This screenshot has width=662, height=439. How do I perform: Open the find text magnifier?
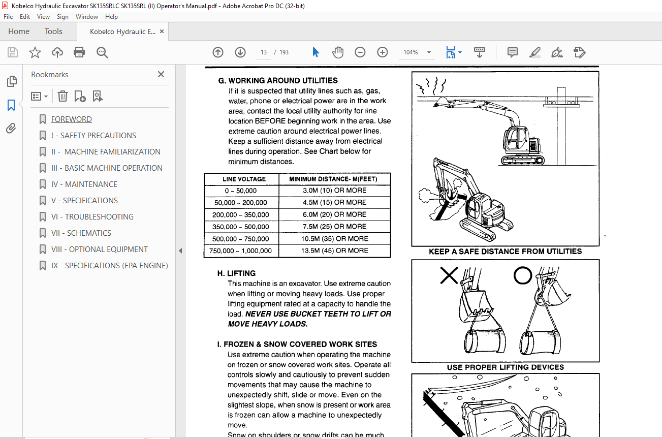[102, 52]
